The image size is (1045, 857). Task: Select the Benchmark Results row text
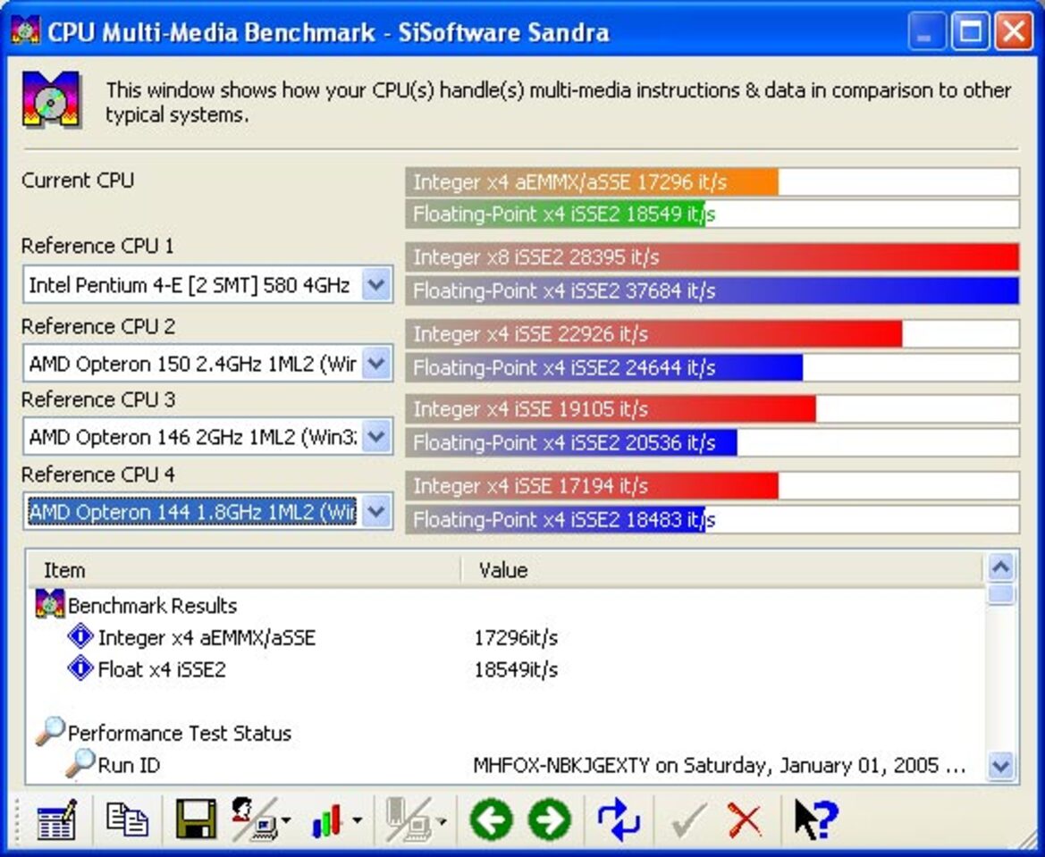tap(153, 605)
